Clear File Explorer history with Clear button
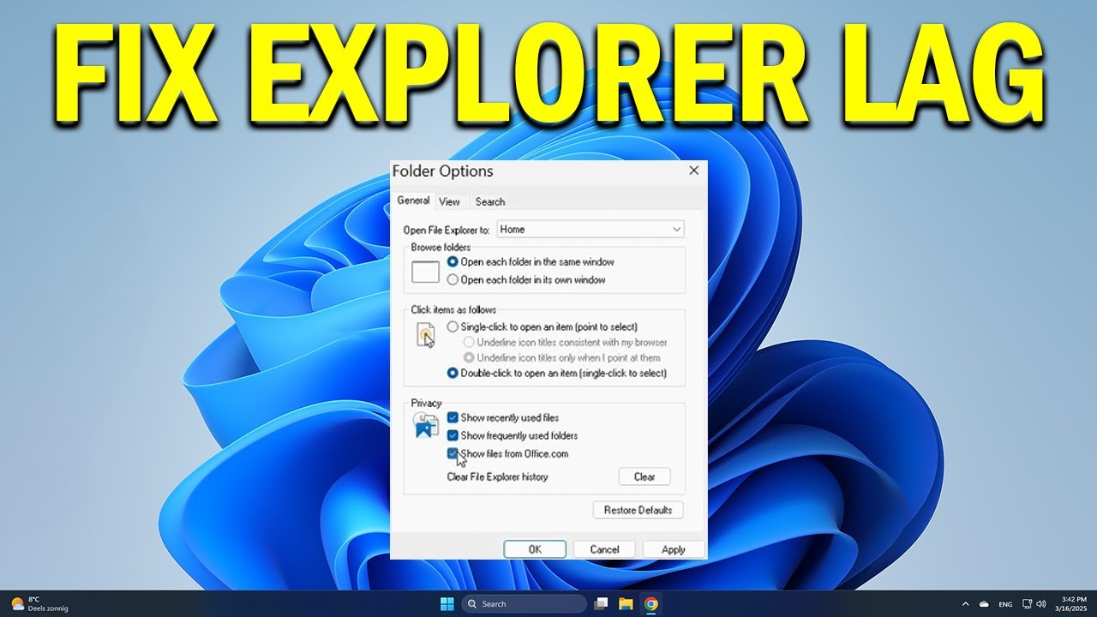This screenshot has width=1097, height=617. (644, 477)
